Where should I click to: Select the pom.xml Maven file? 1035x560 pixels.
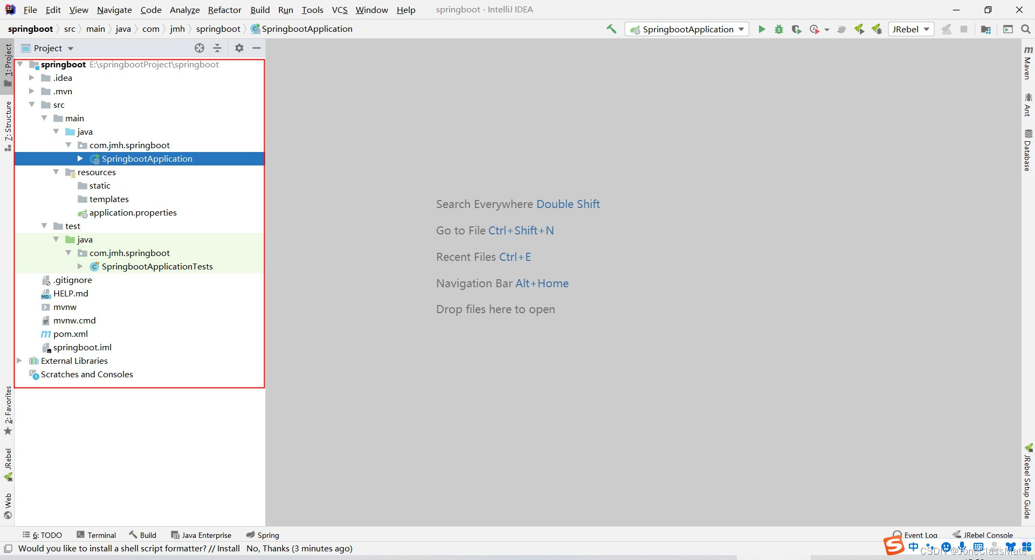point(71,334)
